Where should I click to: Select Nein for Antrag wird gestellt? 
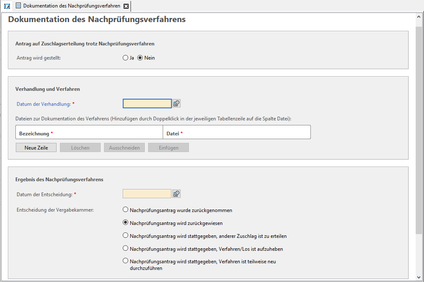(140, 57)
